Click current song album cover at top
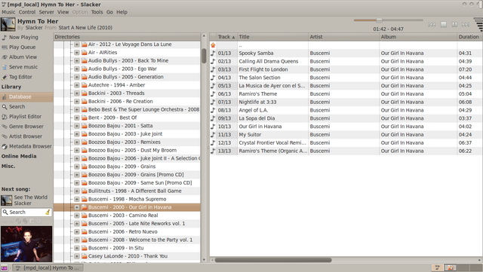This screenshot has height=272, width=483. click(x=8, y=24)
